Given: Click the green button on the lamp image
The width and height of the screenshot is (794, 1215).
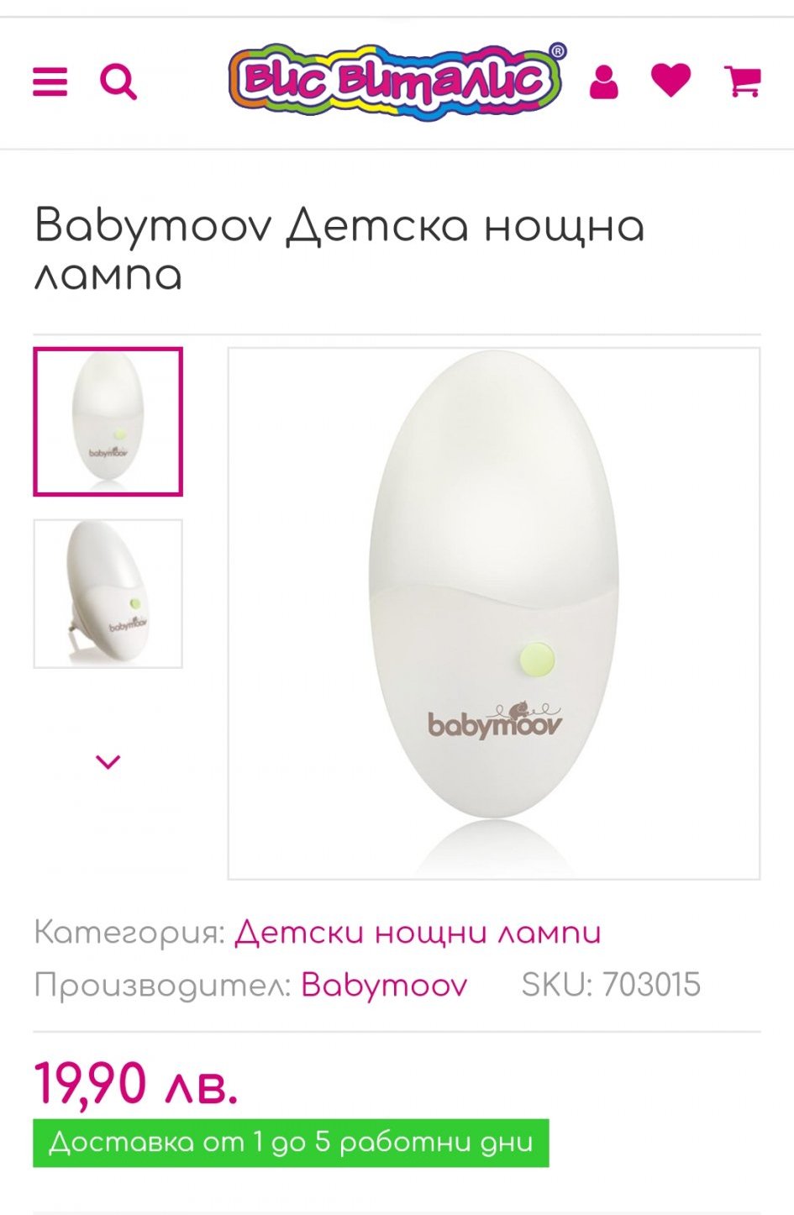Looking at the screenshot, I should [x=538, y=660].
